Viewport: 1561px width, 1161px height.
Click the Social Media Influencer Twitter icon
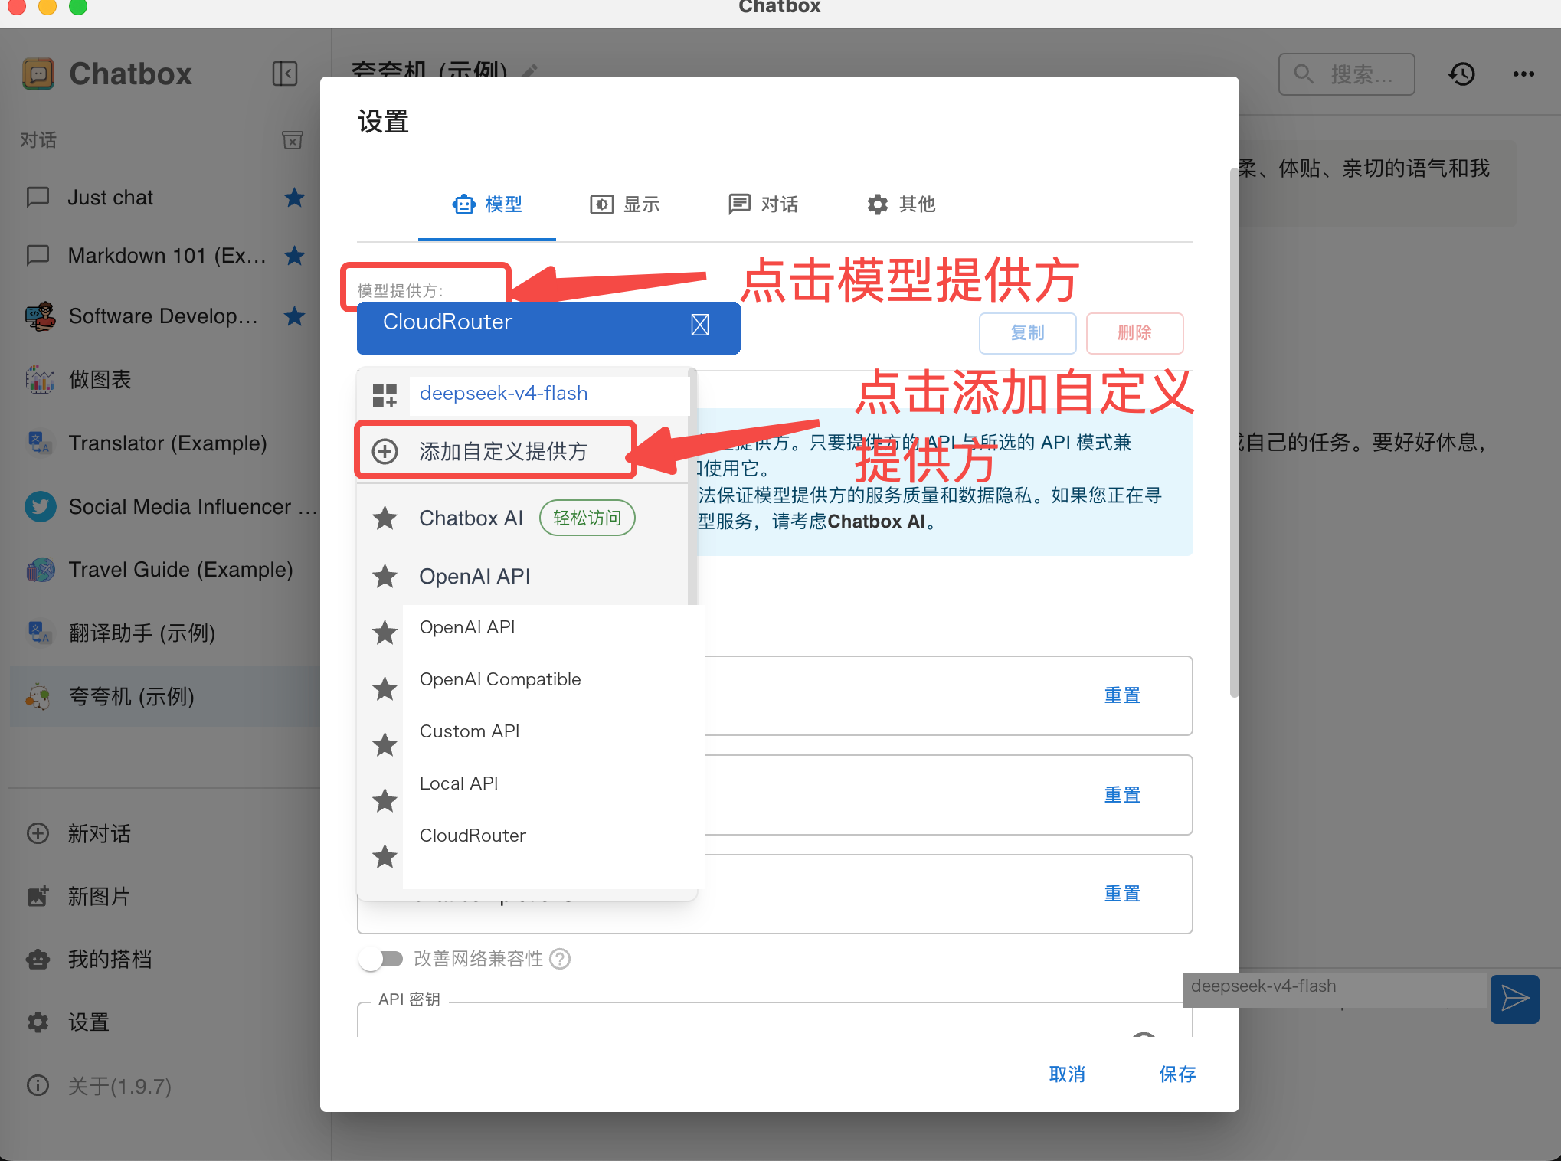click(40, 506)
